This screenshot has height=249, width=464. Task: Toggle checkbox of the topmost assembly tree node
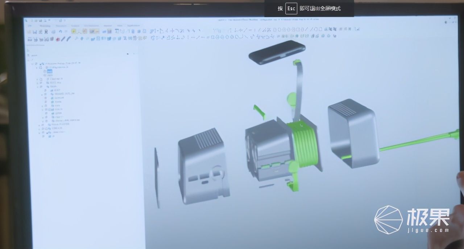coord(36,64)
